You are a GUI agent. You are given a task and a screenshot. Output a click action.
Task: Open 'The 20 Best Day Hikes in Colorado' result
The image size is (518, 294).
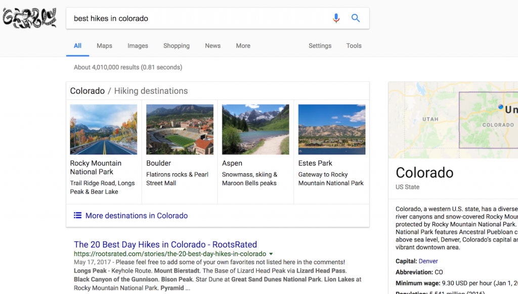pyautogui.click(x=165, y=244)
